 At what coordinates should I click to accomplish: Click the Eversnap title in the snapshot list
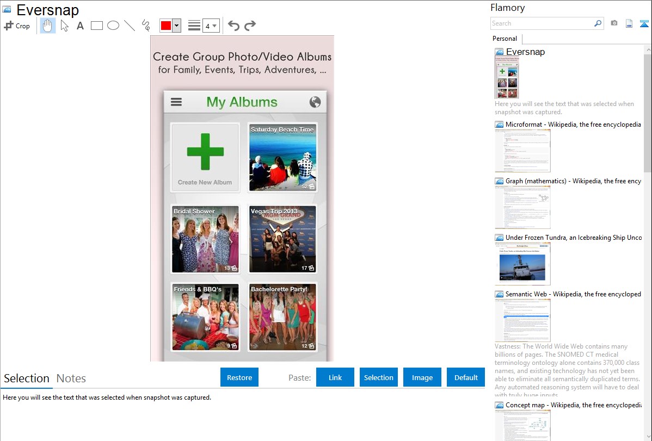tap(525, 52)
